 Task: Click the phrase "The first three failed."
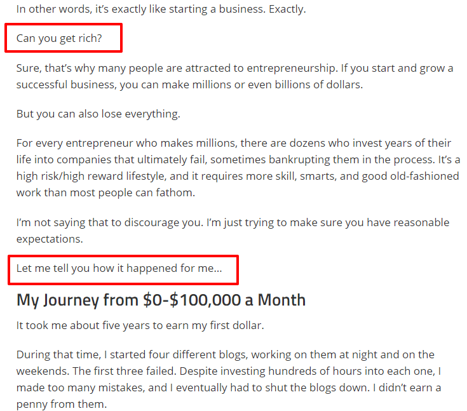point(125,372)
